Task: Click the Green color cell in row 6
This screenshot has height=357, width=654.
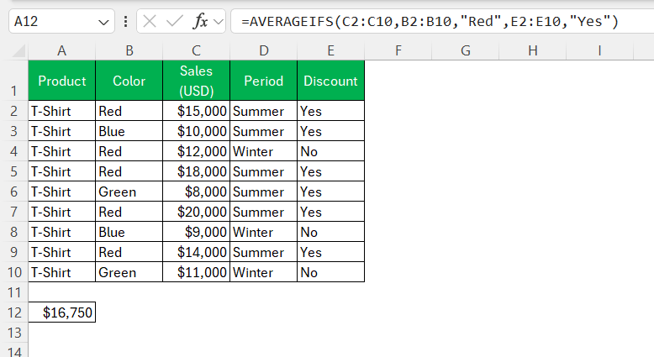Action: 129,192
